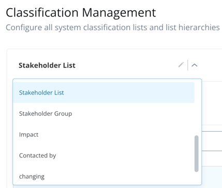
Task: Rename the current list via pencil icon
Action: point(181,65)
